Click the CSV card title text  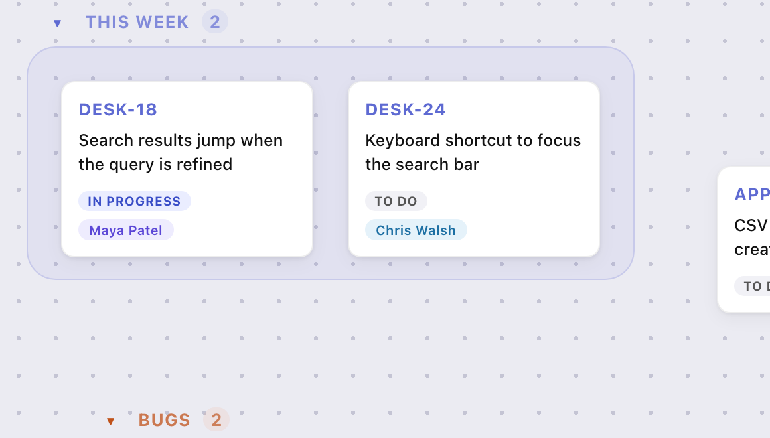coord(752,237)
